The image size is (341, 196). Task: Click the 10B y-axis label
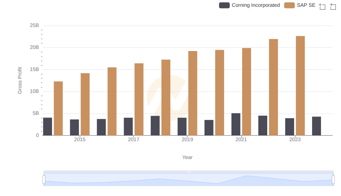coord(35,91)
